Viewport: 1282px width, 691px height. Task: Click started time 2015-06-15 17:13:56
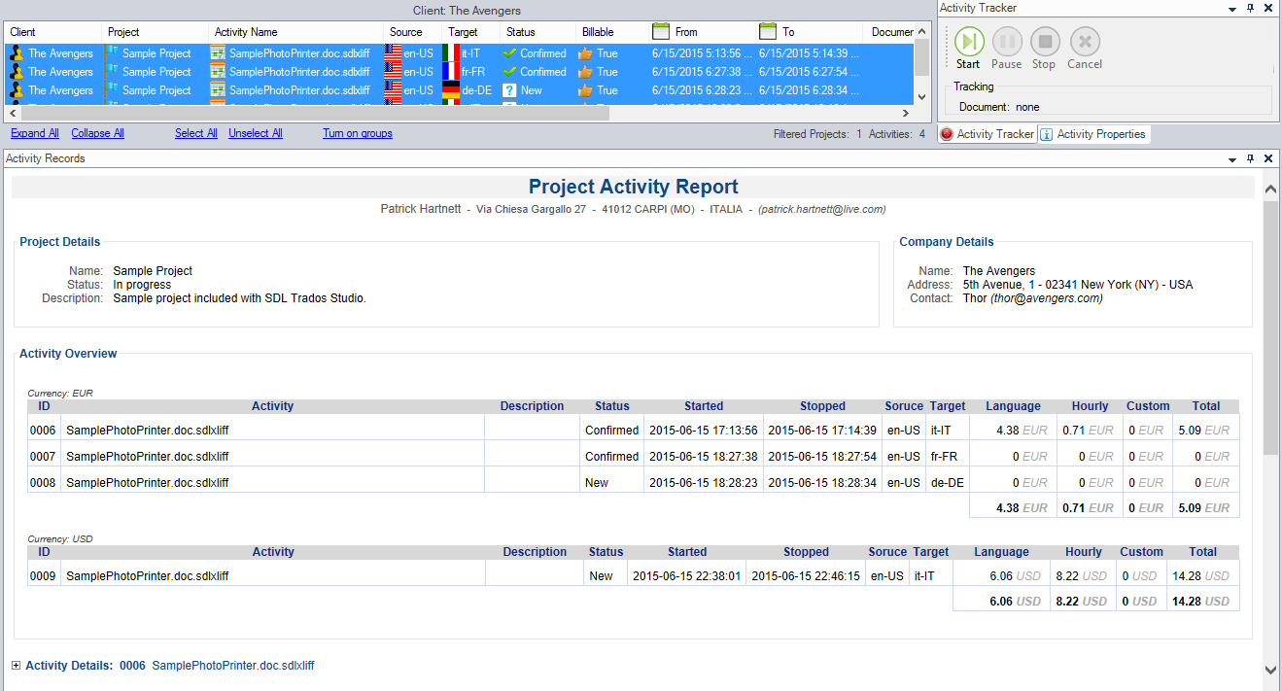coord(703,430)
